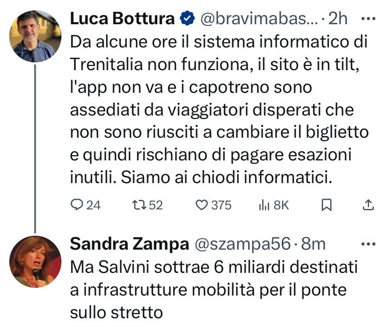Open Sandra Zampa's reply about Salvini
Image resolution: width=387 pixels, height=327 pixels.
214,290
